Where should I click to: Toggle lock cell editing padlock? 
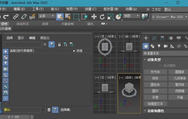tap(59, 45)
